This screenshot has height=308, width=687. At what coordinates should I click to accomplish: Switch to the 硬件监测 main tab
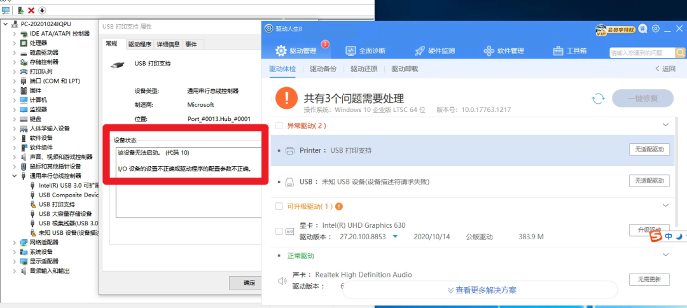tap(434, 51)
